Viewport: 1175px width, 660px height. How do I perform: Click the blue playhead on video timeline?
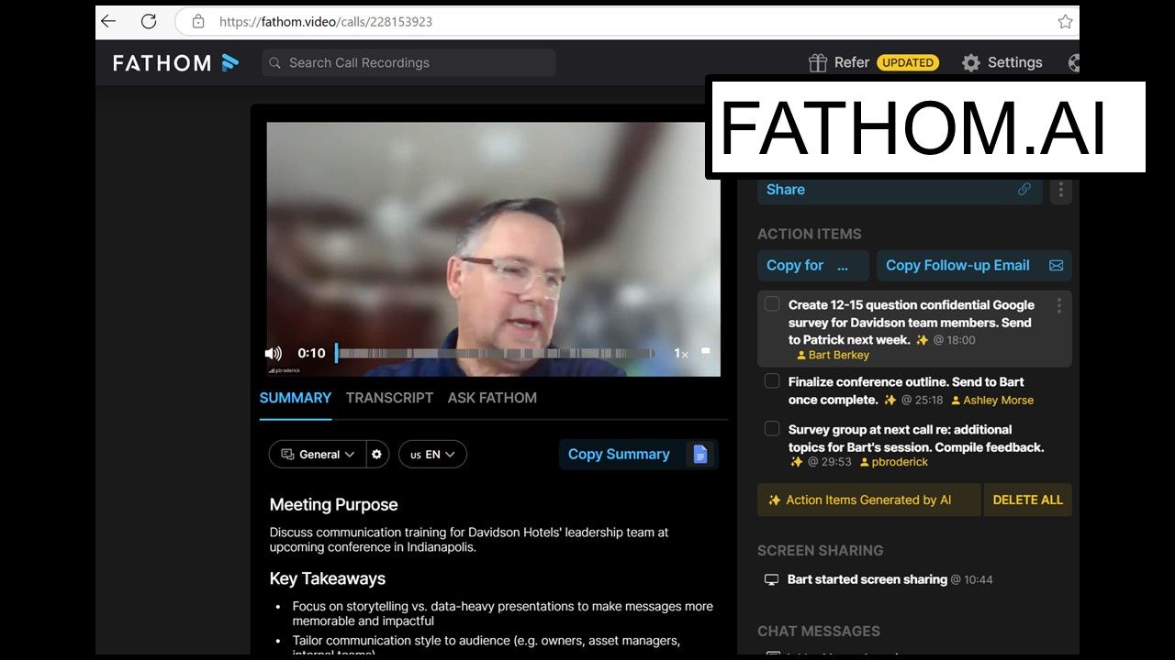click(x=336, y=353)
